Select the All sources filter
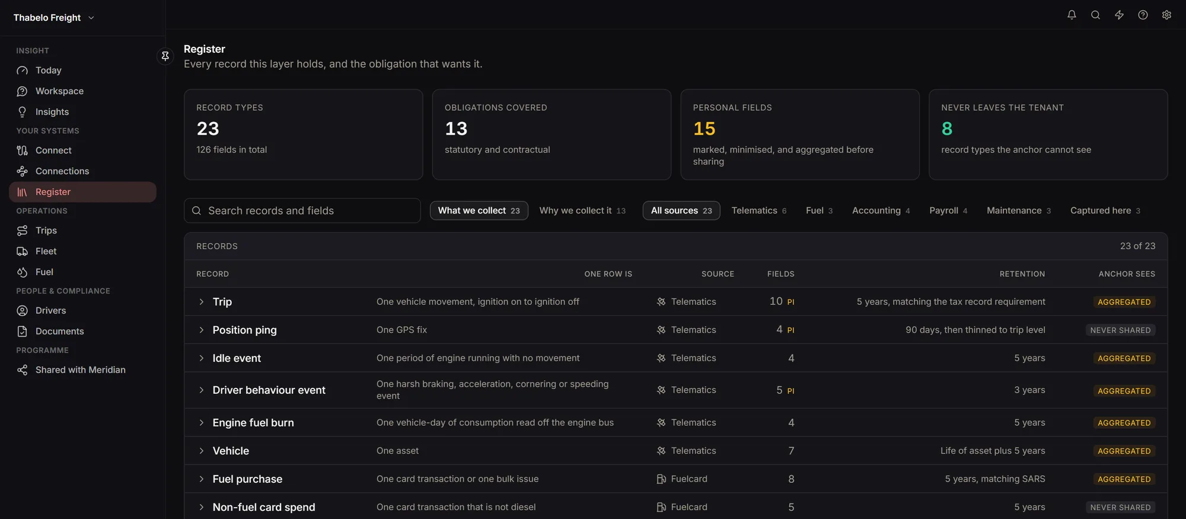The image size is (1186, 519). [x=681, y=211]
